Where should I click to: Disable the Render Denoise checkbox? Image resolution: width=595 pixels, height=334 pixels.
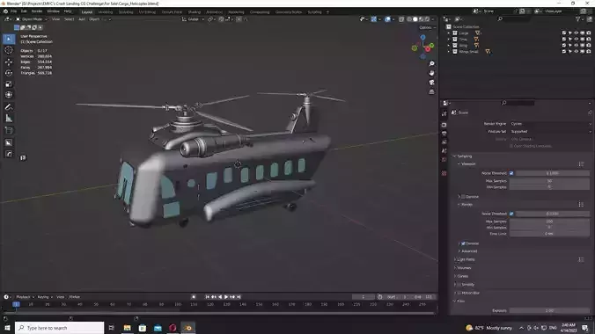[463, 243]
